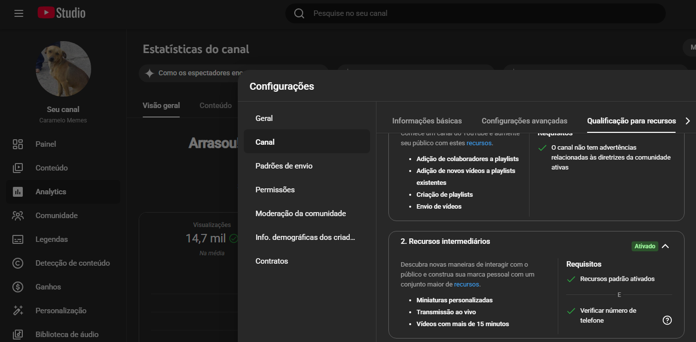
Task: Go to Detecção de conteúdo in sidebar
Action: (x=63, y=263)
